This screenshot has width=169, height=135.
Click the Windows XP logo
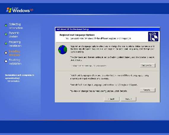pos(20,10)
